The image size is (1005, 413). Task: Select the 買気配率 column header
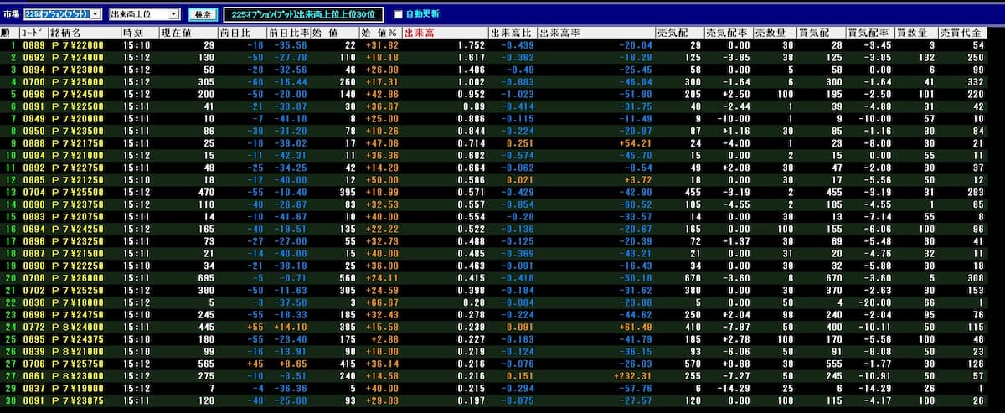coord(865,33)
